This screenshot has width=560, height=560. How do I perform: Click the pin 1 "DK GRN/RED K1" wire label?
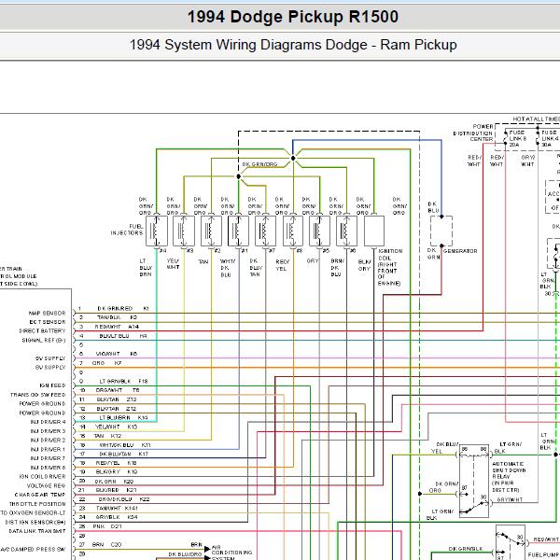pyautogui.click(x=123, y=308)
